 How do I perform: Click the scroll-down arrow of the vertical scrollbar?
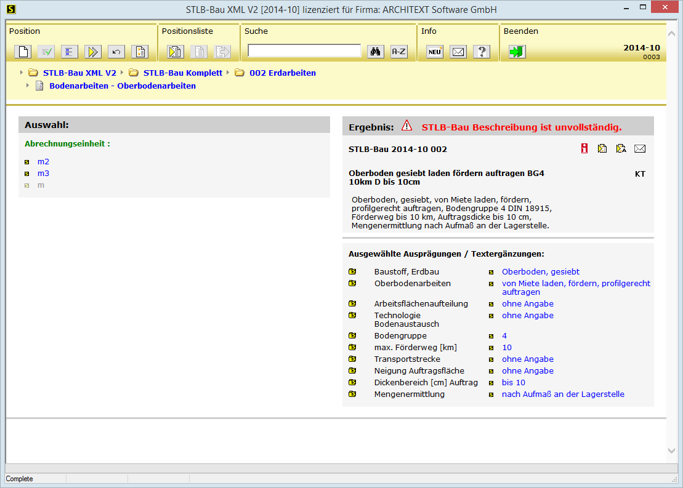pyautogui.click(x=671, y=451)
